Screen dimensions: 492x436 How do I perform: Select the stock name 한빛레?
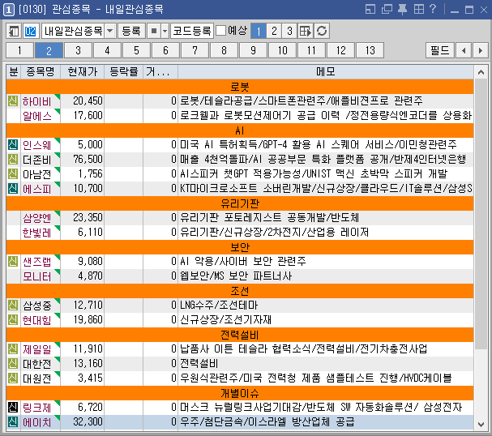click(x=37, y=233)
